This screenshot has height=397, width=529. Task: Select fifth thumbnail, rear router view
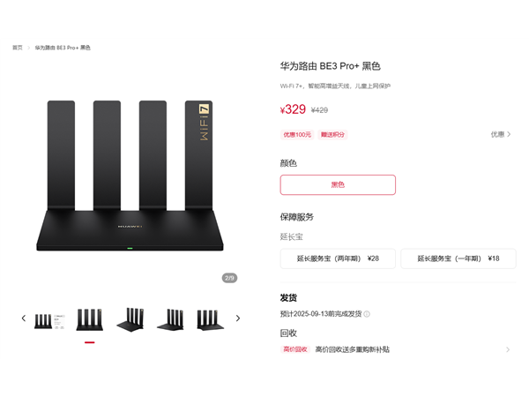(210, 320)
